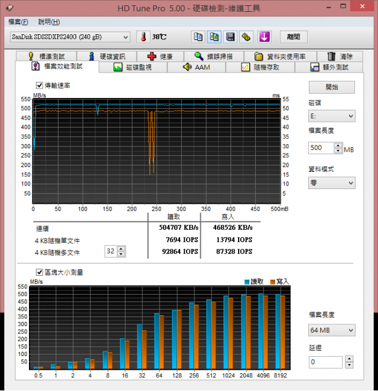Switch to the 硬碟資訊 tab
Viewport: 378px width, 391px height.
[x=107, y=56]
